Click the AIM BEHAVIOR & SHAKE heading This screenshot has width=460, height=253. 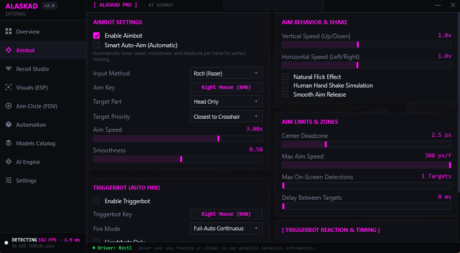pyautogui.click(x=315, y=22)
